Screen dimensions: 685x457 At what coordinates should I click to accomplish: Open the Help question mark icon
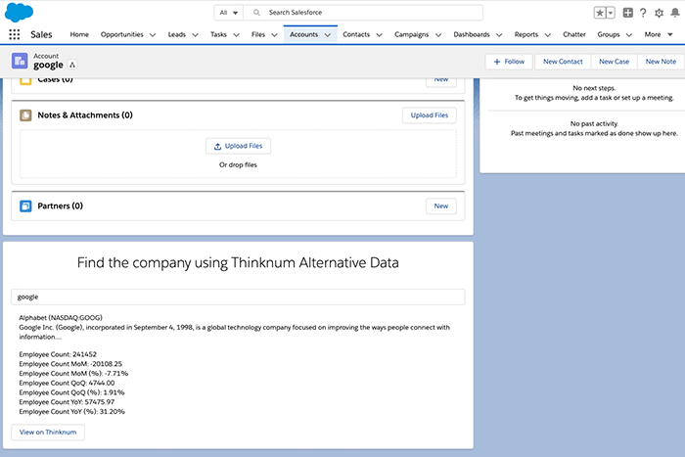point(643,13)
